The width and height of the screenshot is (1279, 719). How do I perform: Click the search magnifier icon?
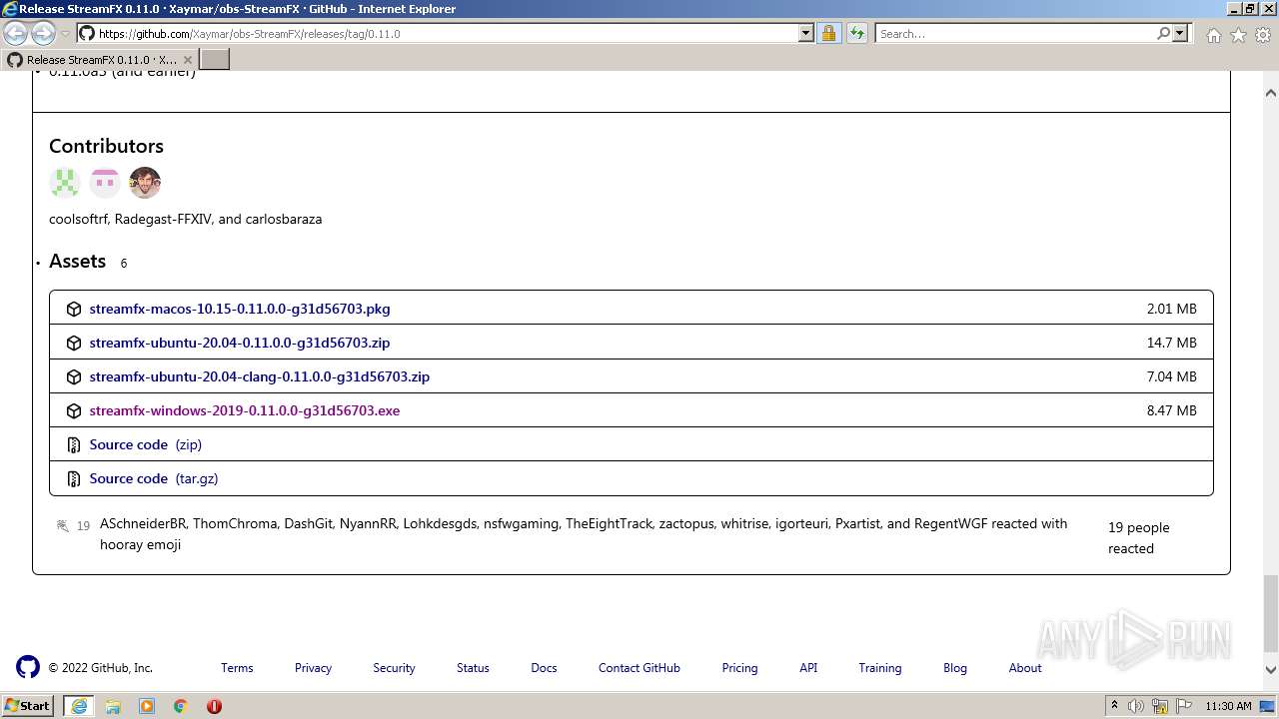coord(1163,33)
